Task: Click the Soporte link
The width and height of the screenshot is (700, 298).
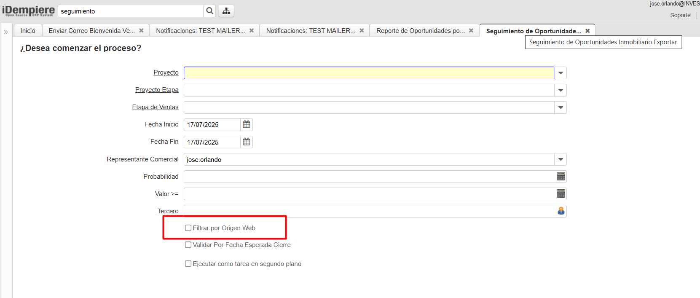Action: 680,15
